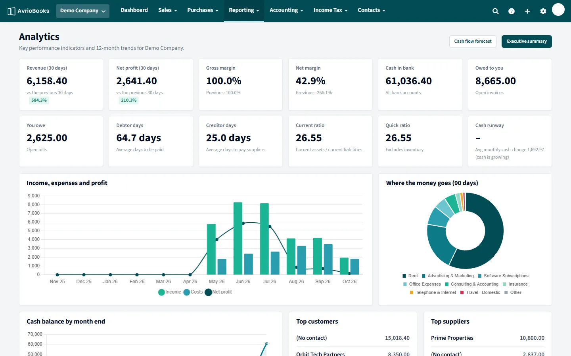Open the search magnifier icon
The width and height of the screenshot is (571, 356).
(x=496, y=11)
